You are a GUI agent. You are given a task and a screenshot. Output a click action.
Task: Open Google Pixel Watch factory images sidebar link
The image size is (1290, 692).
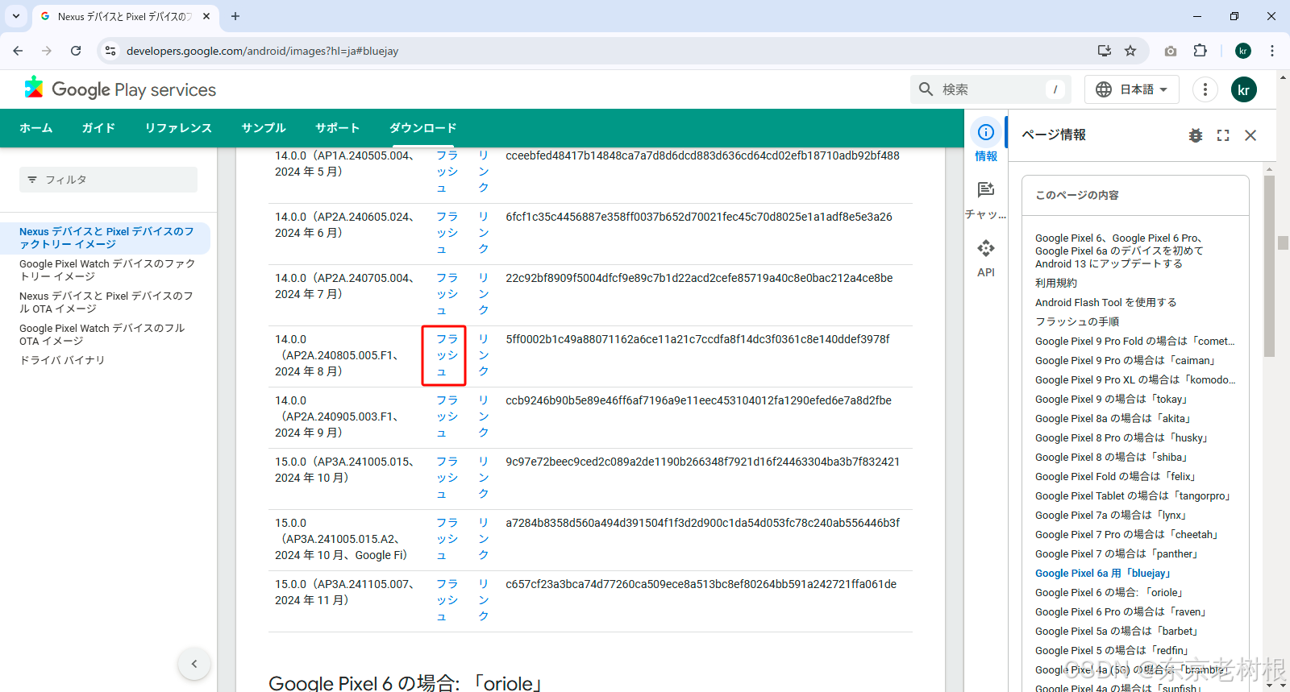(x=107, y=270)
